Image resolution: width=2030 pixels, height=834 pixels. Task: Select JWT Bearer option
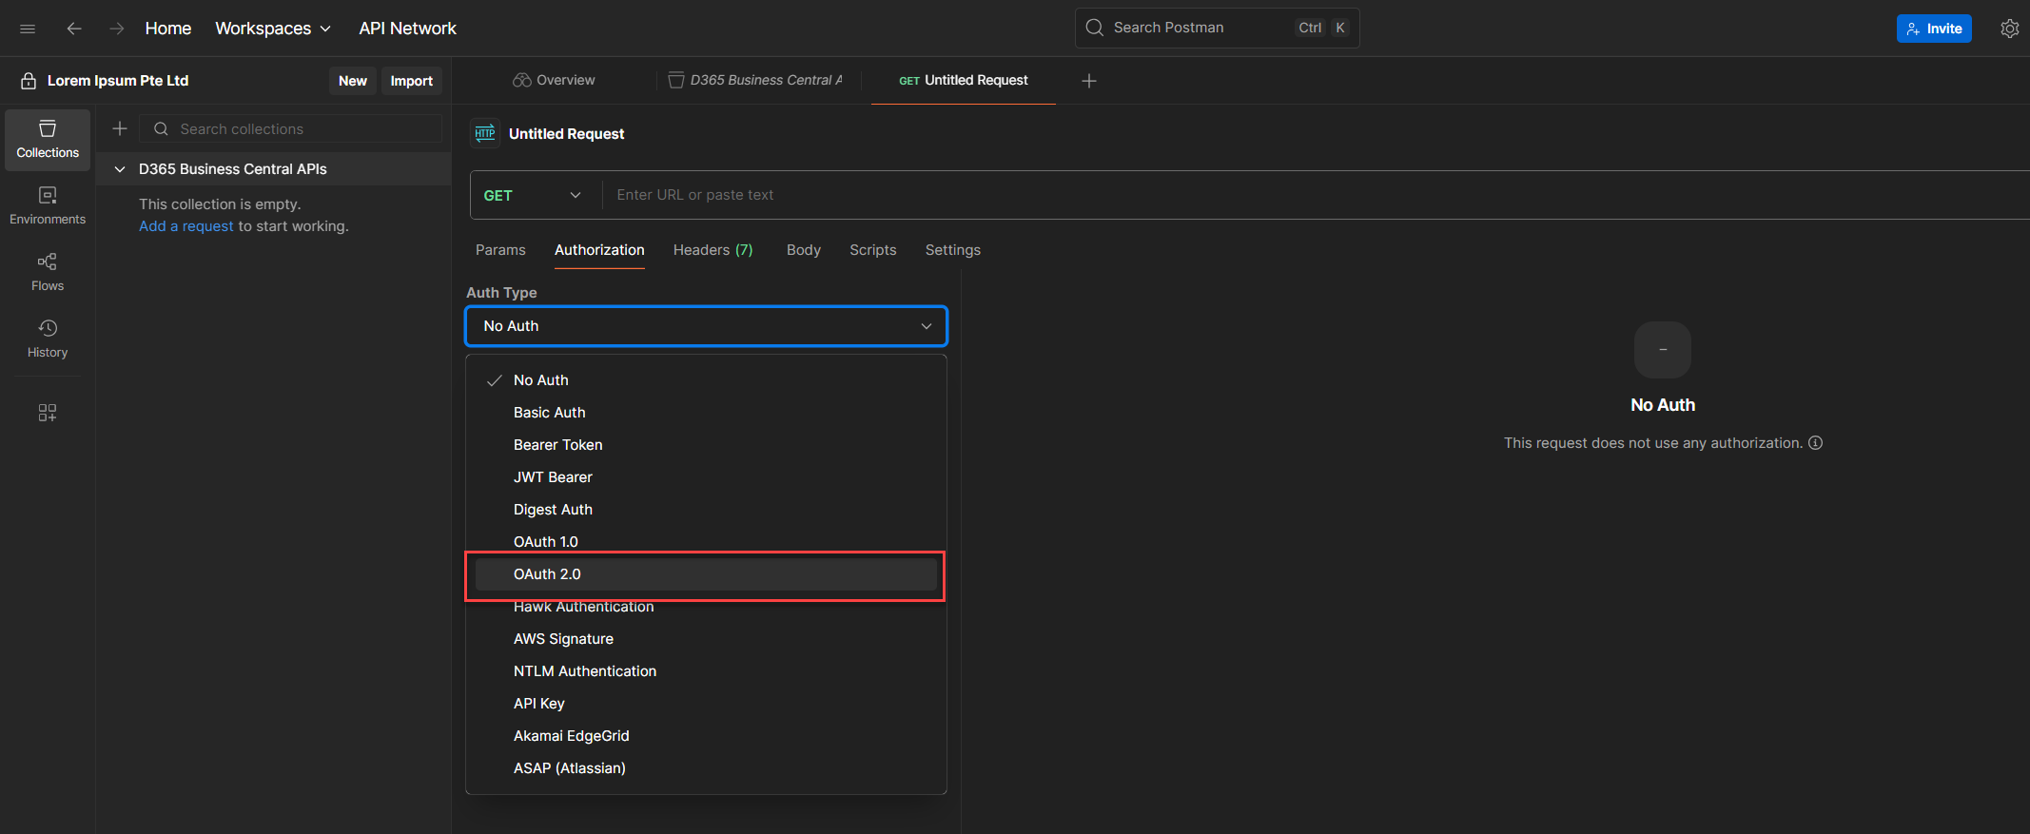(706, 477)
